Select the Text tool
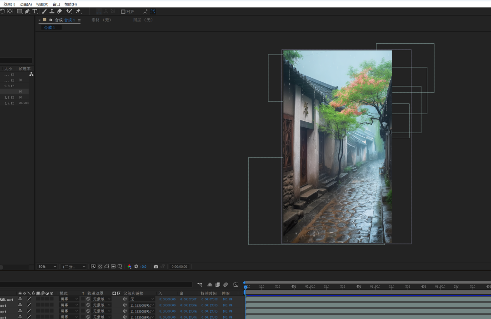This screenshot has width=491, height=319. 35,11
